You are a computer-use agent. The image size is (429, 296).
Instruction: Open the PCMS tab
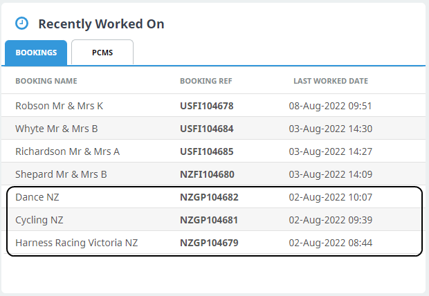coord(102,53)
